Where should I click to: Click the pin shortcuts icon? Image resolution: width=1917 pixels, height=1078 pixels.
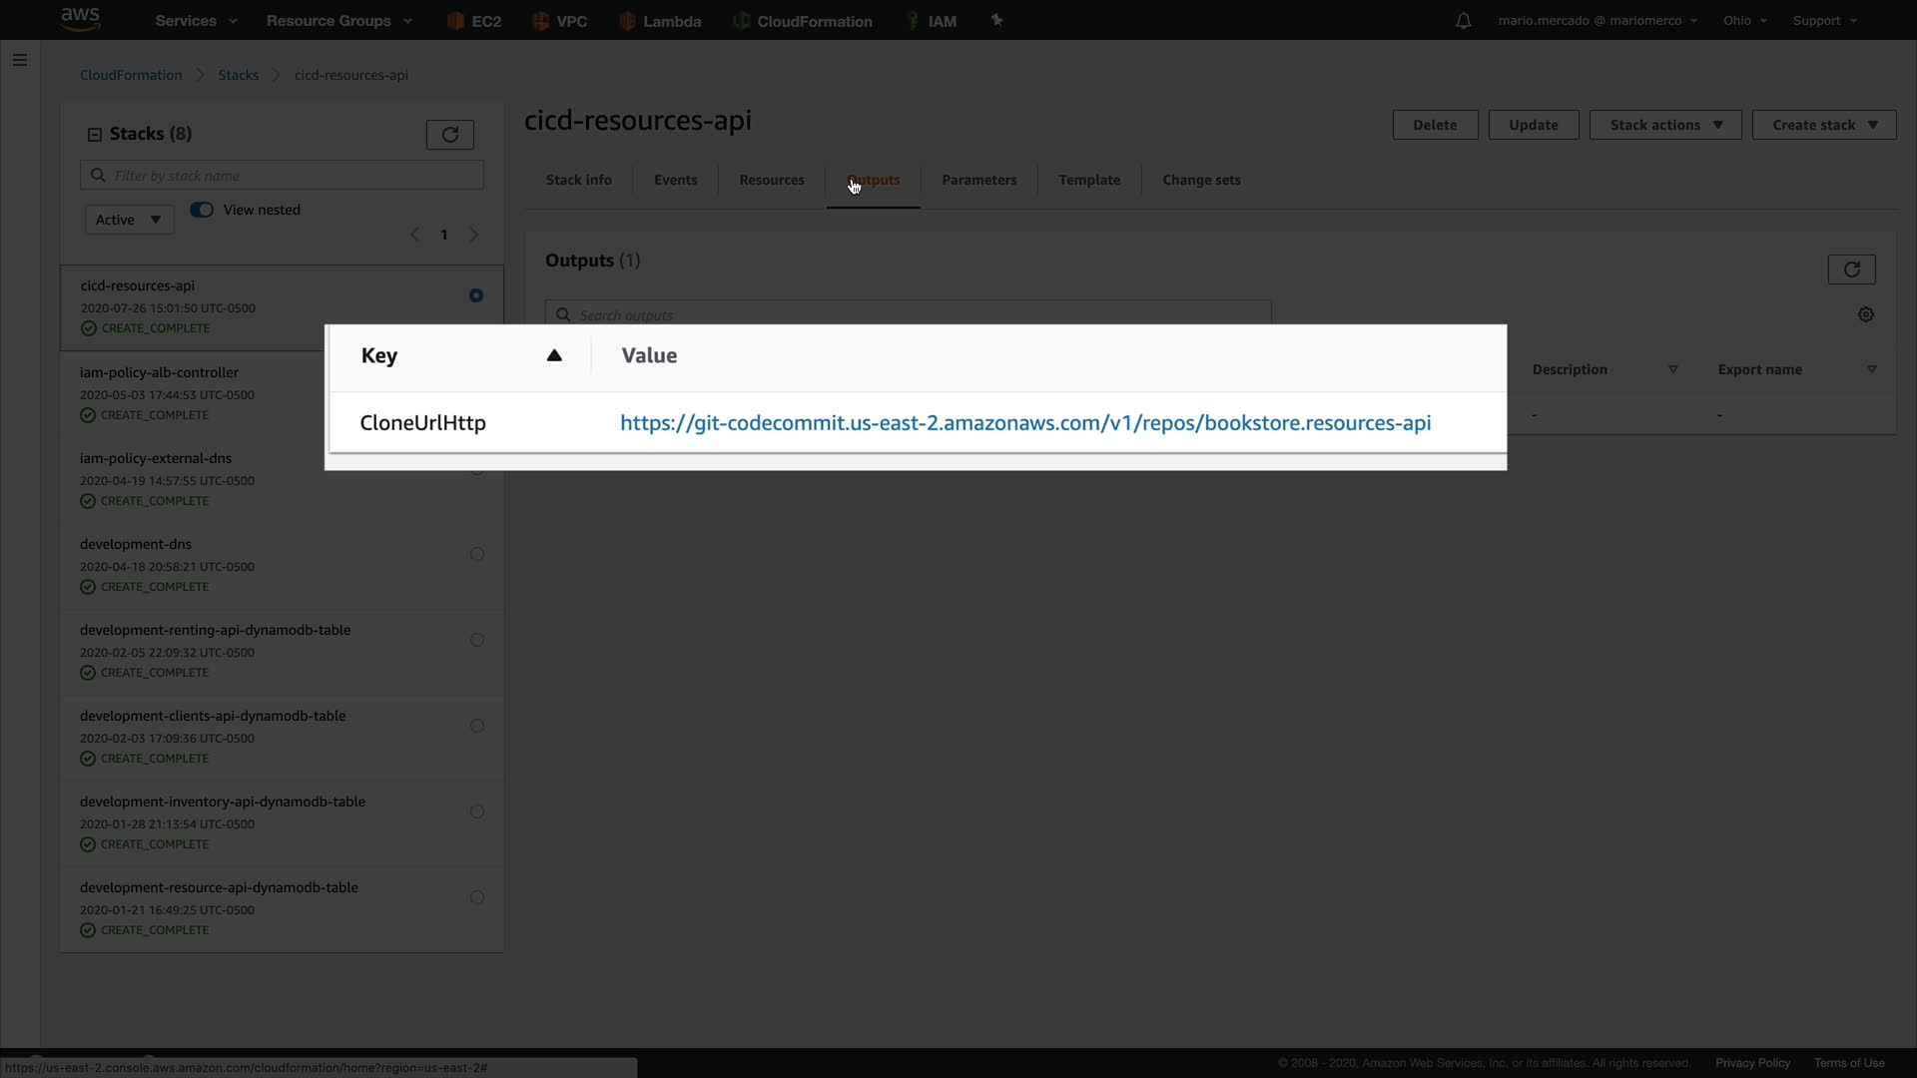996,20
